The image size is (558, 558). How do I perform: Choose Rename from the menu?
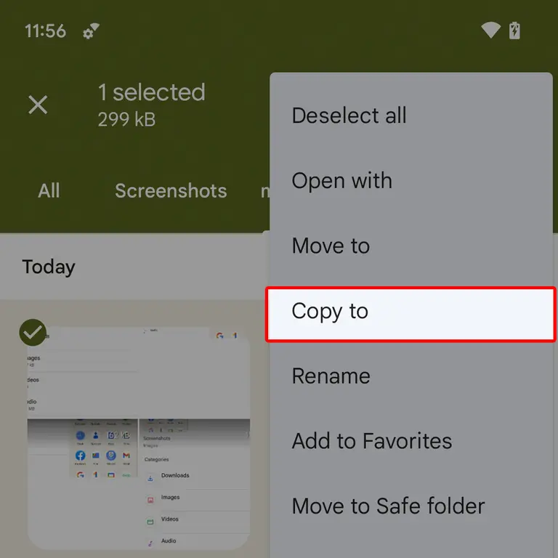pos(331,376)
